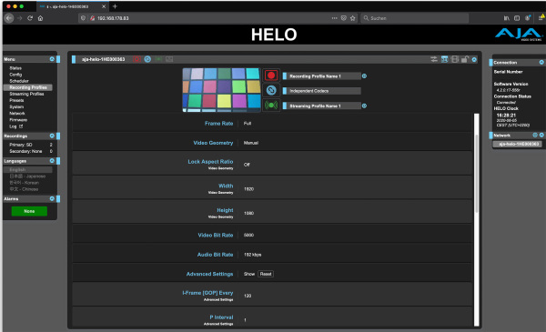Open the Streaming Profiles menu page
The image size is (546, 332).
pyautogui.click(x=26, y=94)
